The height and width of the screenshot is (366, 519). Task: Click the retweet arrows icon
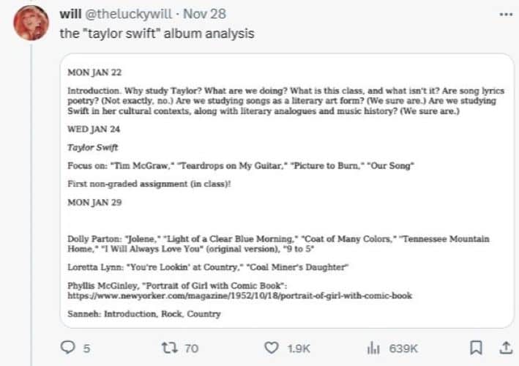(x=170, y=348)
